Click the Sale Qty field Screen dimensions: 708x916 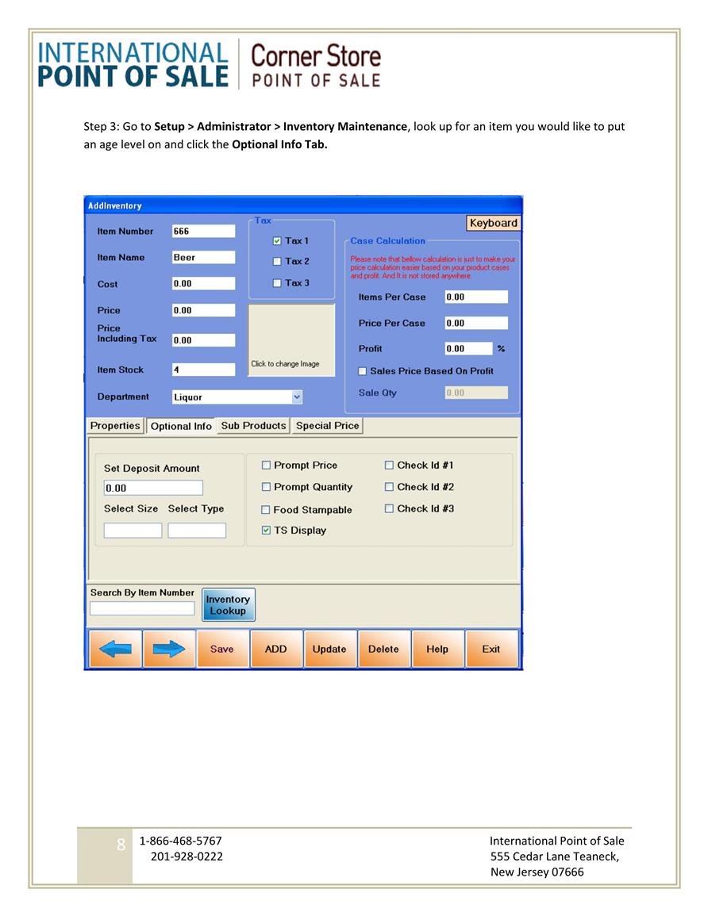point(476,393)
